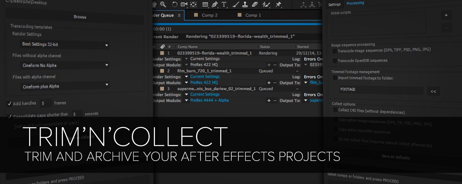Screen dimensions: 462x184
Task: Click the FOOTAGE folder name field
Action: [x=381, y=90]
